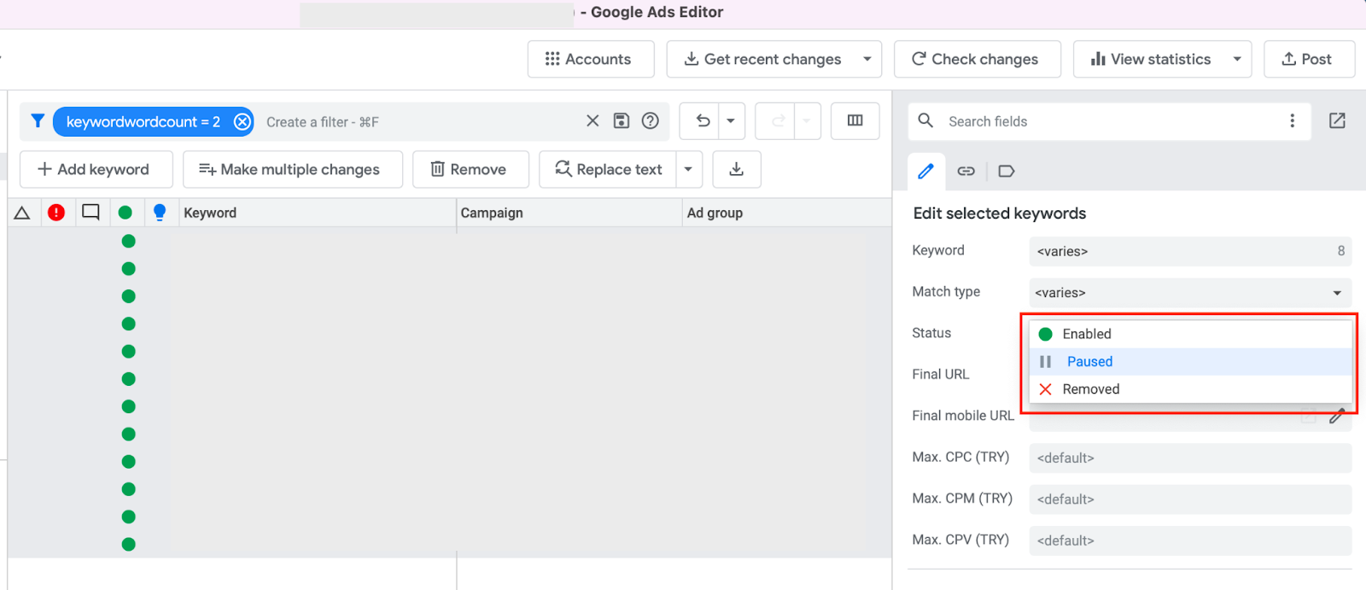
Task: Pop out edit panel in new window
Action: pos(1337,121)
